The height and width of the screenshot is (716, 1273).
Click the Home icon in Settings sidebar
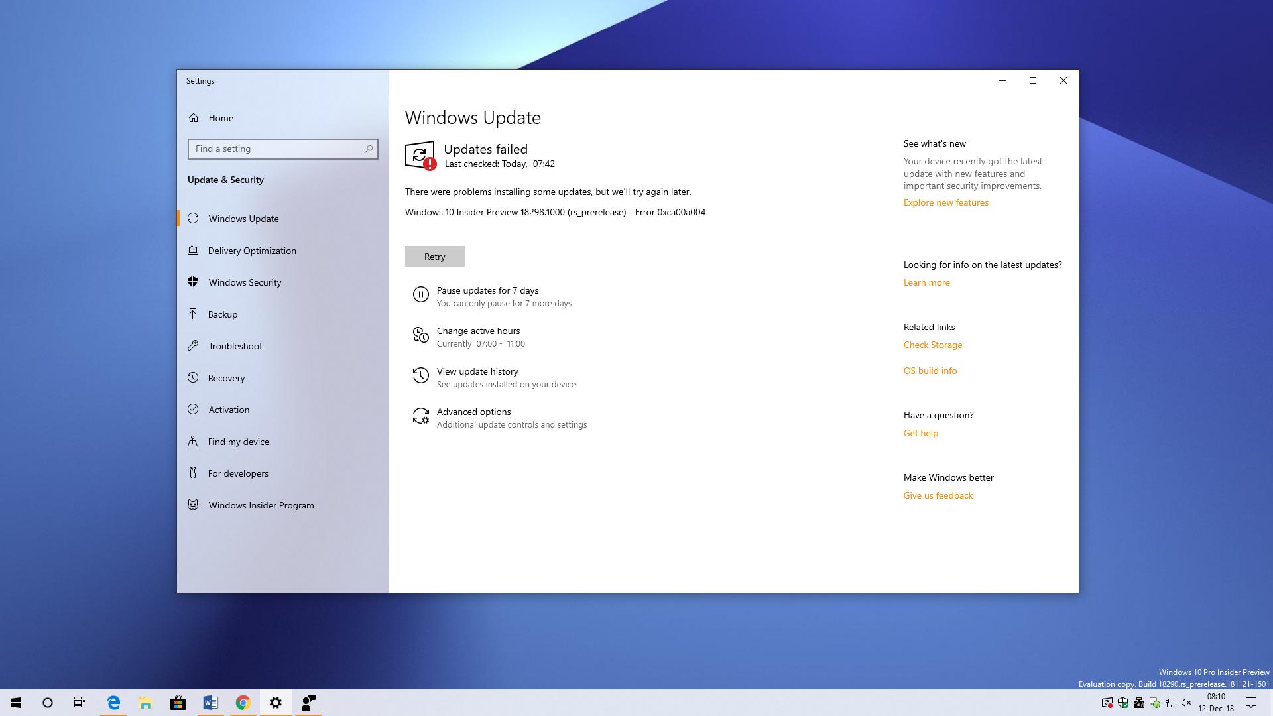(x=194, y=118)
